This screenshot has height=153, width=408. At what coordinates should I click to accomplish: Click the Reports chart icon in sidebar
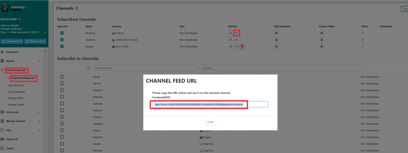coord(2,61)
